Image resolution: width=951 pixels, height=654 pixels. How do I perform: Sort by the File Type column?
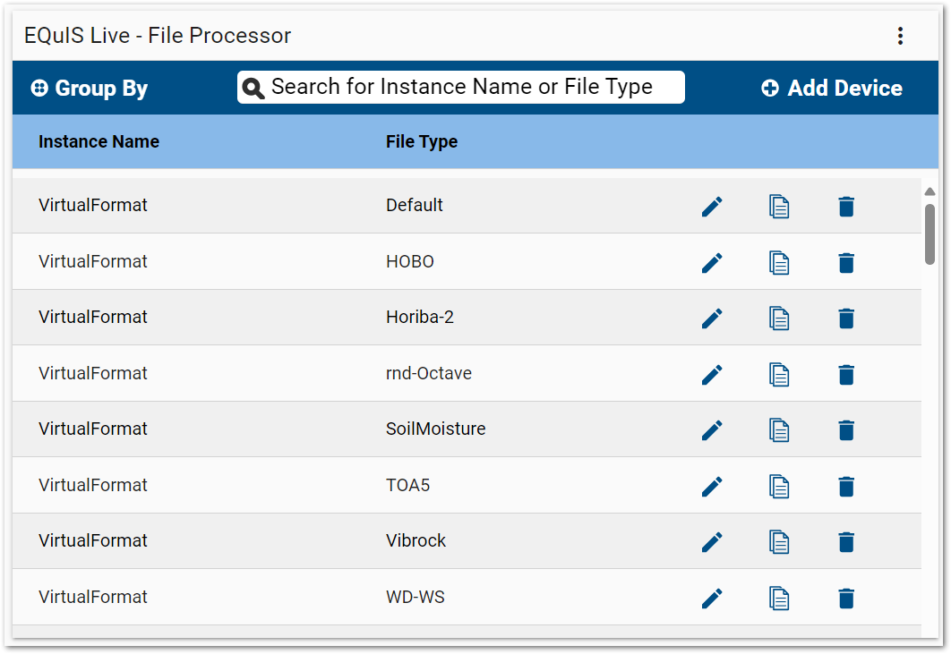[422, 141]
